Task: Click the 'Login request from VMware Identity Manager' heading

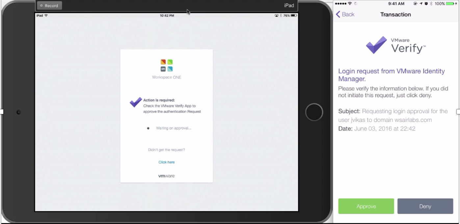Action: click(x=392, y=75)
